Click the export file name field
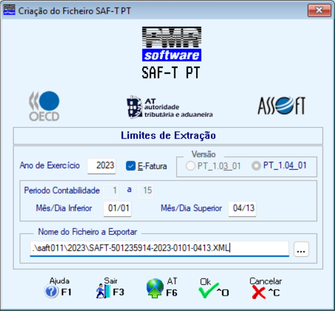This screenshot has height=311, width=335. (x=160, y=248)
